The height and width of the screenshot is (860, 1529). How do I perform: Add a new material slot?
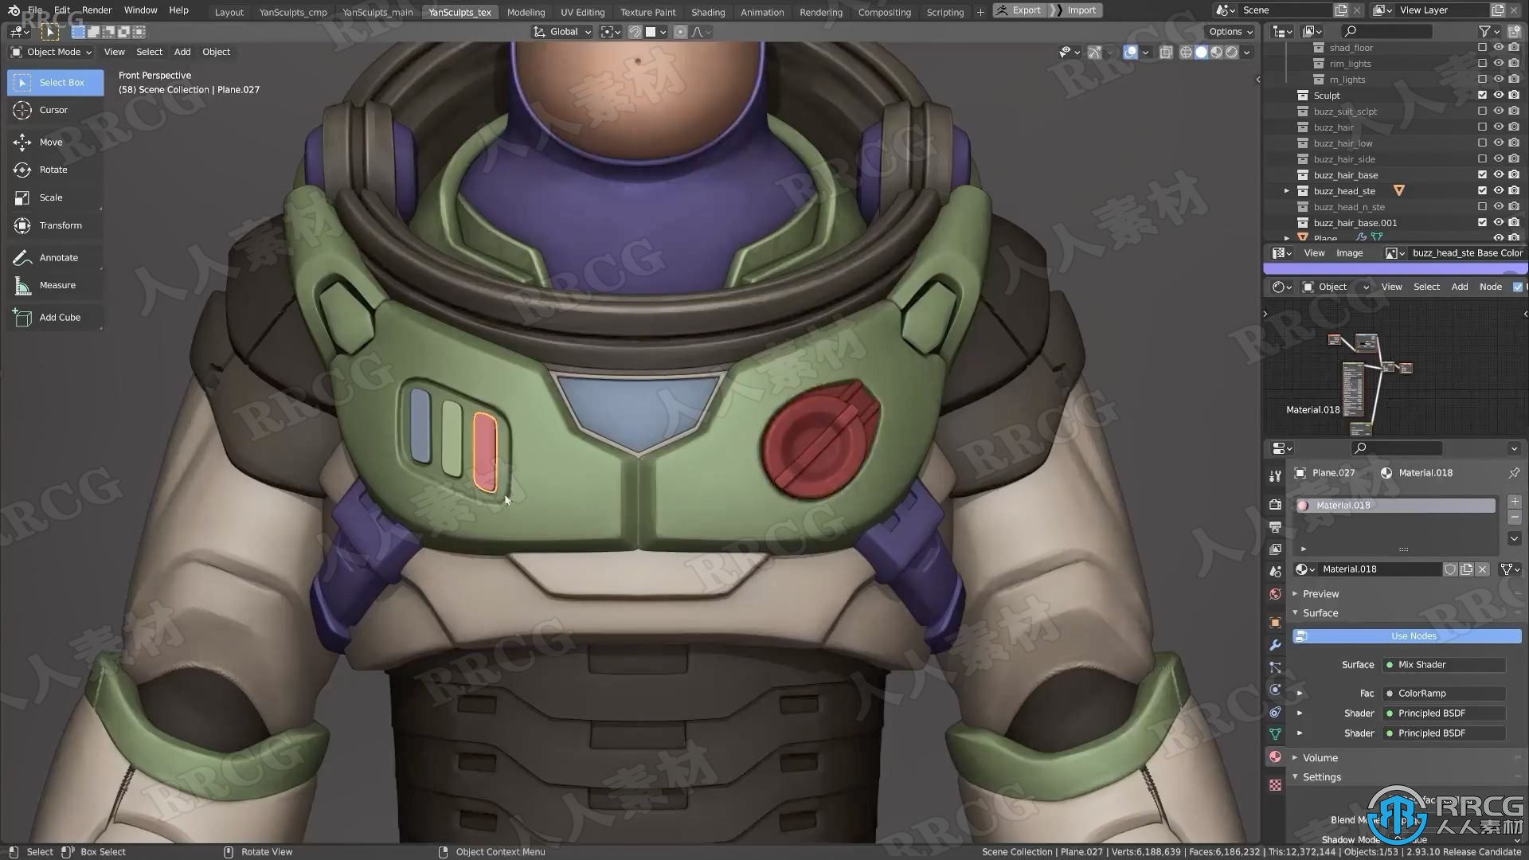click(x=1515, y=502)
